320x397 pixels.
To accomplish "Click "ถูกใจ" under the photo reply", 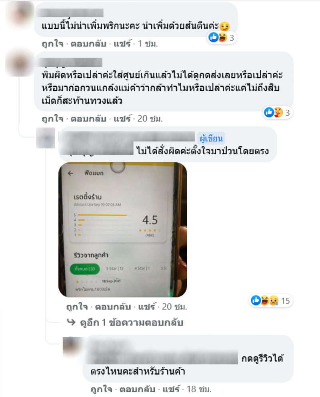I will (77, 307).
